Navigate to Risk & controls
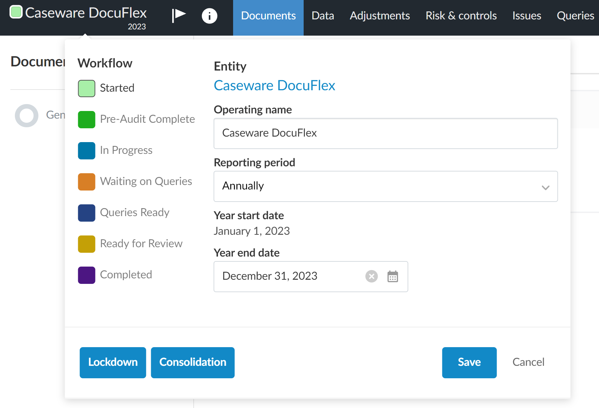 pos(461,16)
